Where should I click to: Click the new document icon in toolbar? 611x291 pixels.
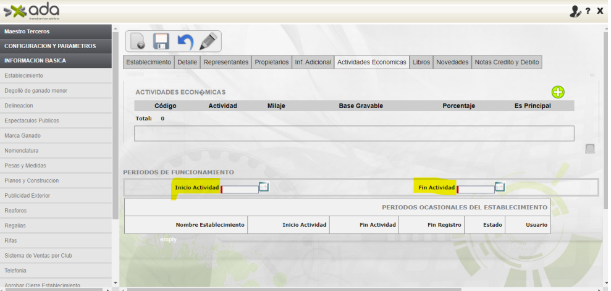point(137,41)
